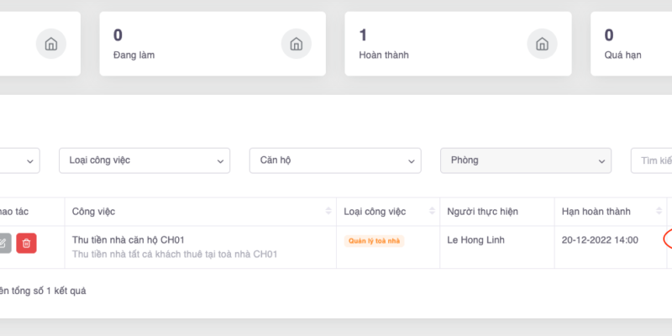The image size is (672, 336).
Task: Sort by Công việc column arrows
Action: pyautogui.click(x=328, y=212)
